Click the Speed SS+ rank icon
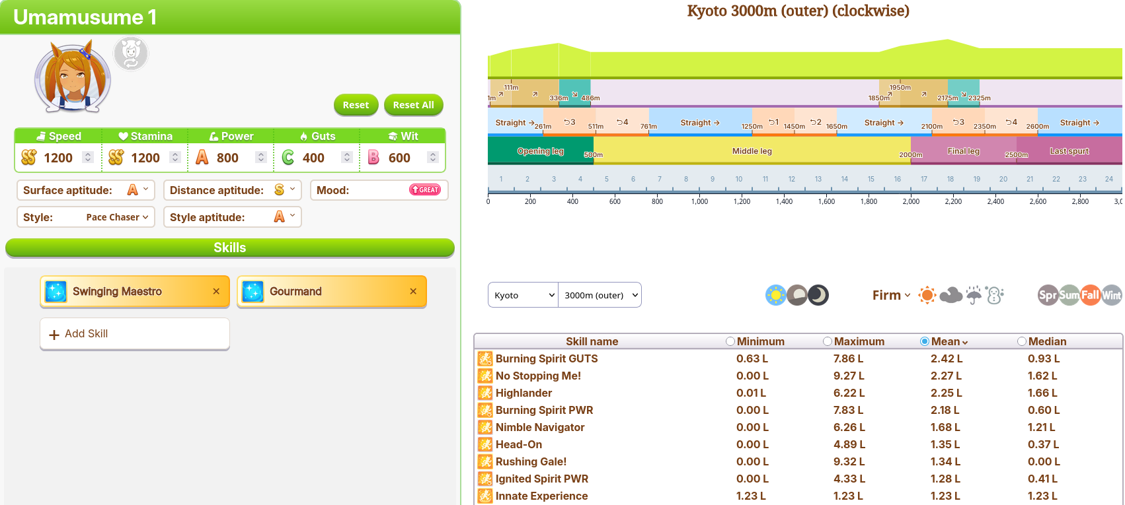The height and width of the screenshot is (505, 1125). [28, 157]
